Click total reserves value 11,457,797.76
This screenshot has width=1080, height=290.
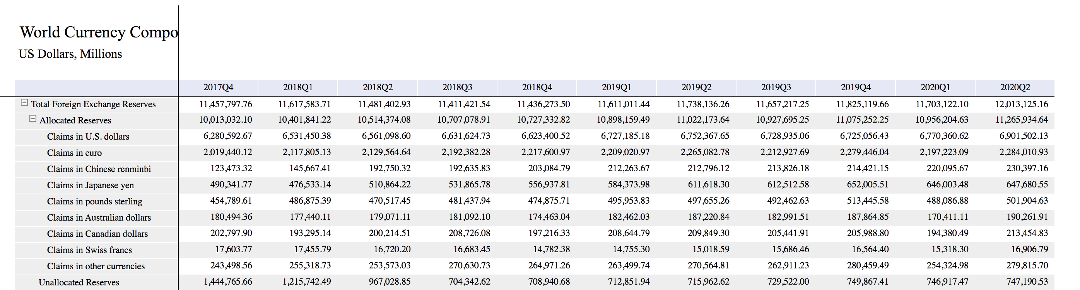226,104
